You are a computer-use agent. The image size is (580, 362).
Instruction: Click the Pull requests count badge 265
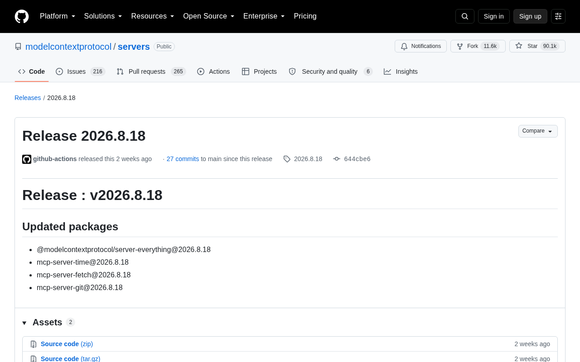(x=179, y=71)
